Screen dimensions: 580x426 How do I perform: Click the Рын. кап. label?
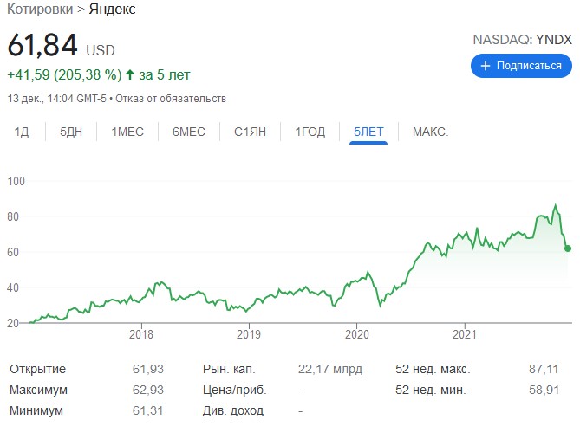[229, 369]
